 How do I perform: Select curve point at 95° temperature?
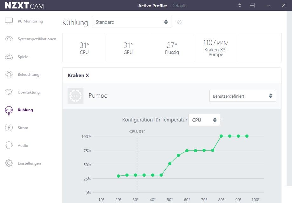pyautogui.click(x=247, y=136)
